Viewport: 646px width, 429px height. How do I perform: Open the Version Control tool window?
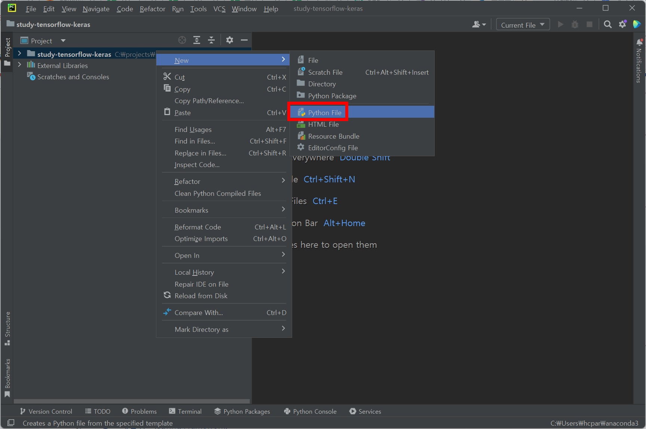coord(46,411)
